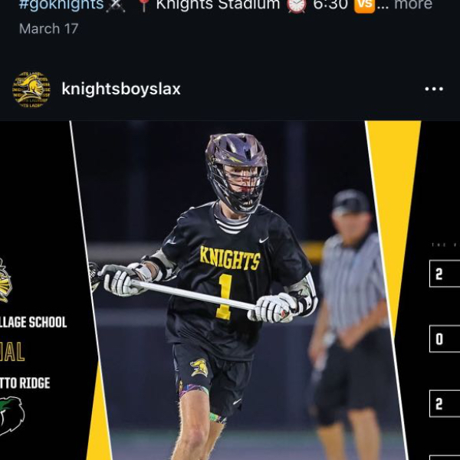This screenshot has height=460, width=460.
Task: Tap the red pin location emoji
Action: click(x=144, y=5)
